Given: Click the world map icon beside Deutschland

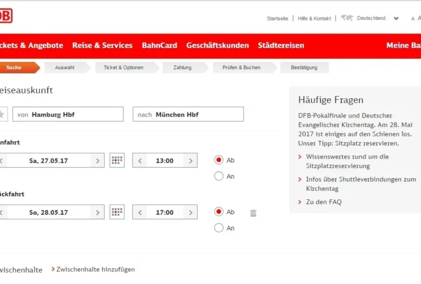Looking at the screenshot, I should point(346,18).
